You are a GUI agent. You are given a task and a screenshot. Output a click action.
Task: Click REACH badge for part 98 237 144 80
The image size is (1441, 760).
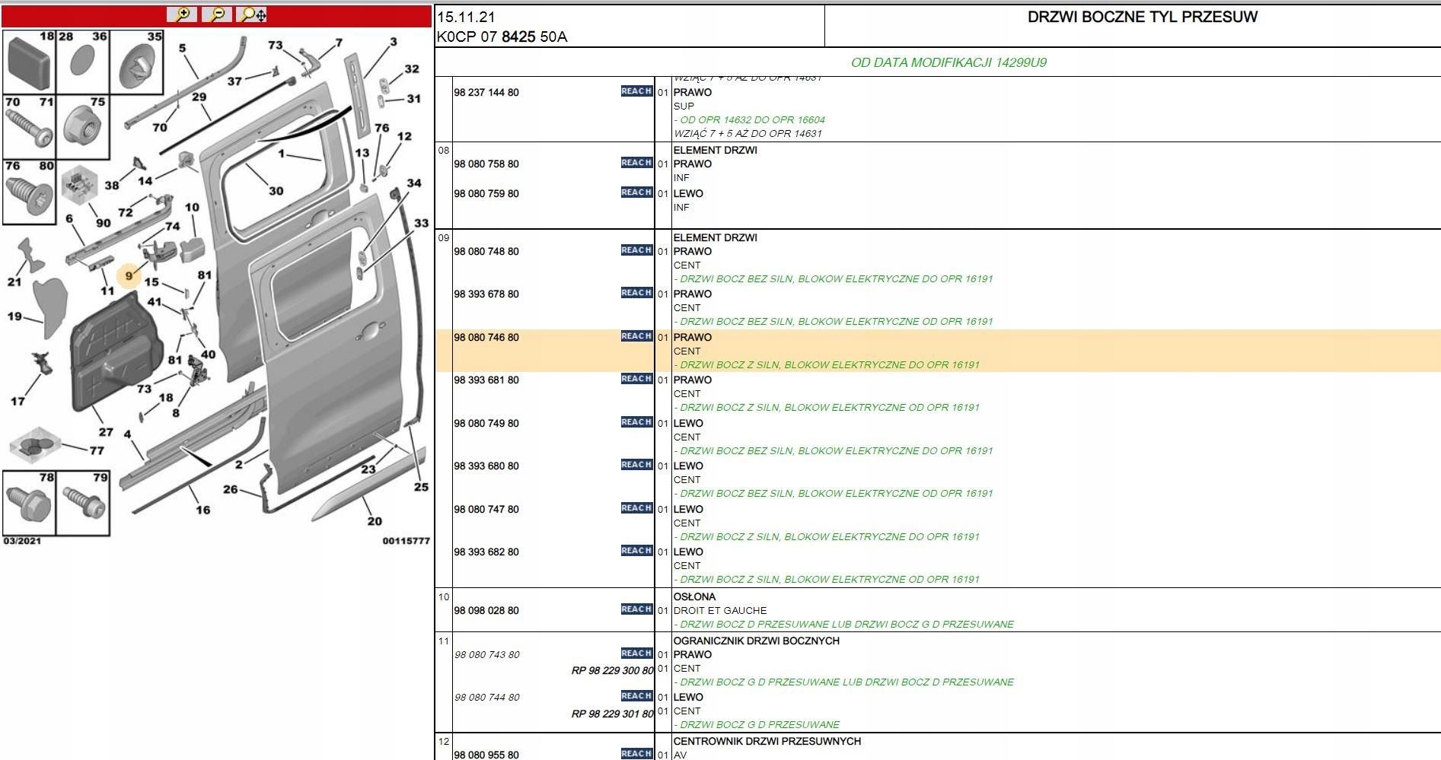pos(636,91)
